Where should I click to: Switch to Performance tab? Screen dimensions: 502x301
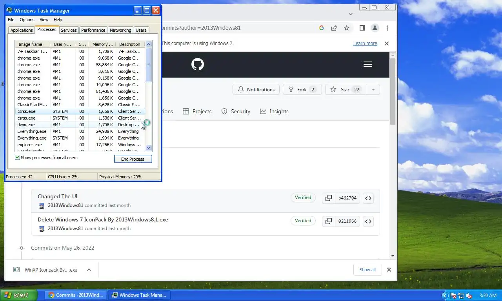pyautogui.click(x=93, y=30)
